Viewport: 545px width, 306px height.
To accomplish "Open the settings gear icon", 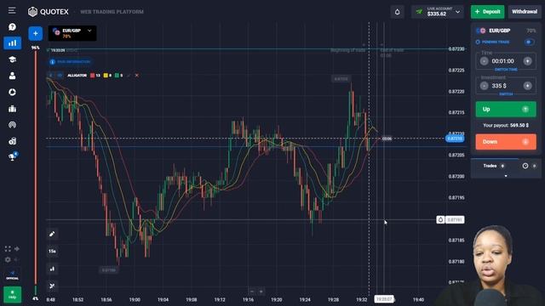I will (x=8, y=259).
